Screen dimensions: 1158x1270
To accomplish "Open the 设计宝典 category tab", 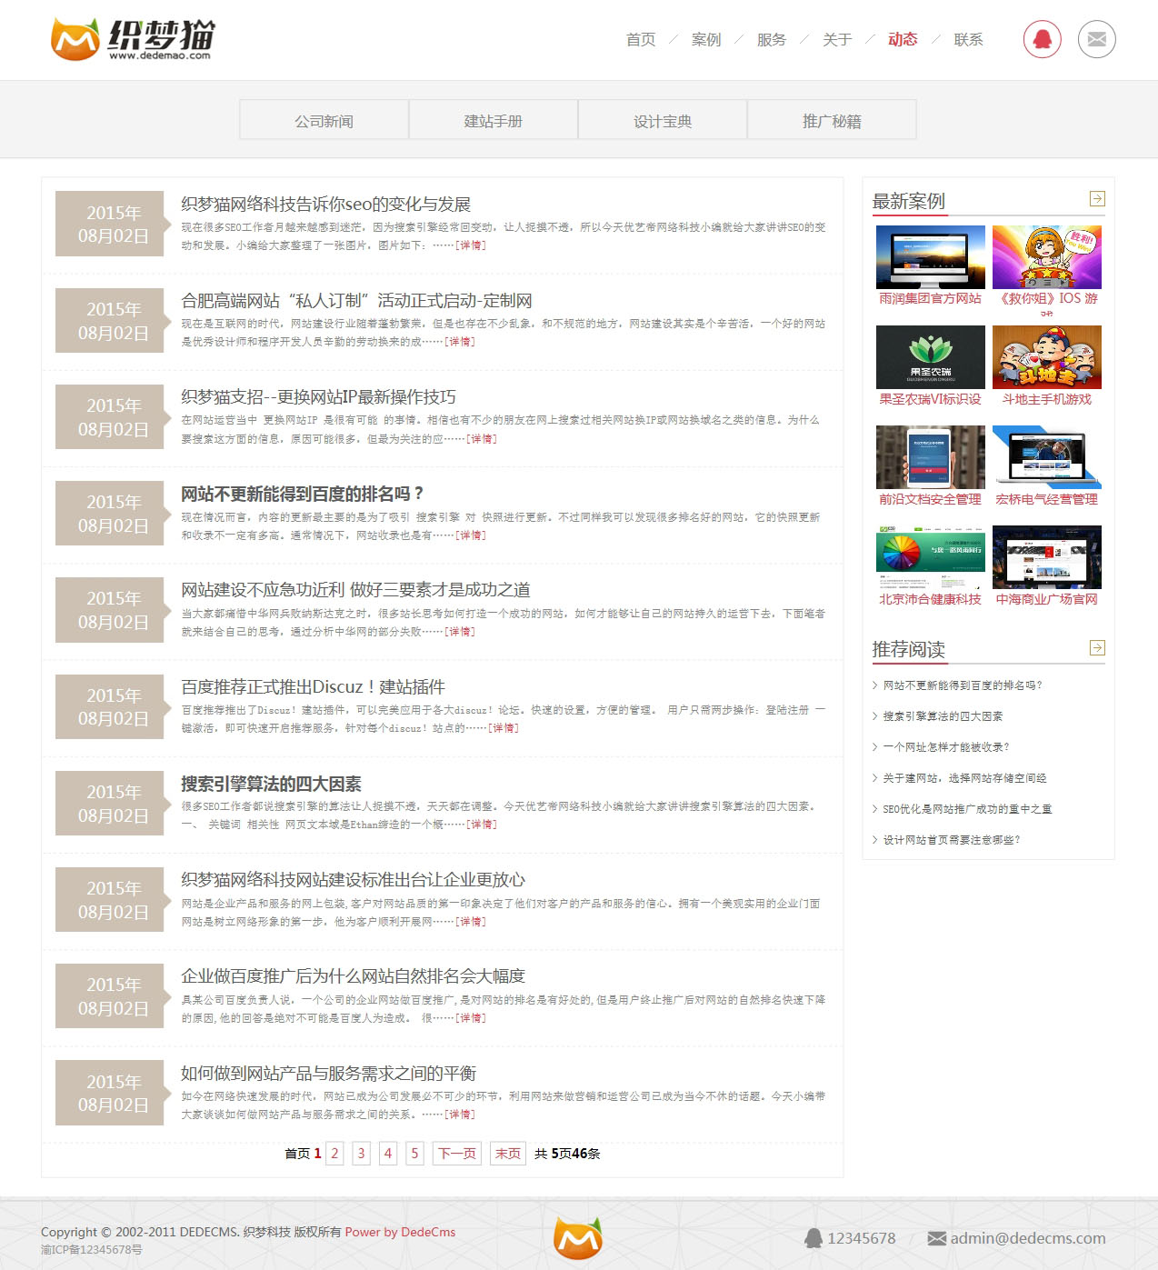I will click(x=662, y=121).
